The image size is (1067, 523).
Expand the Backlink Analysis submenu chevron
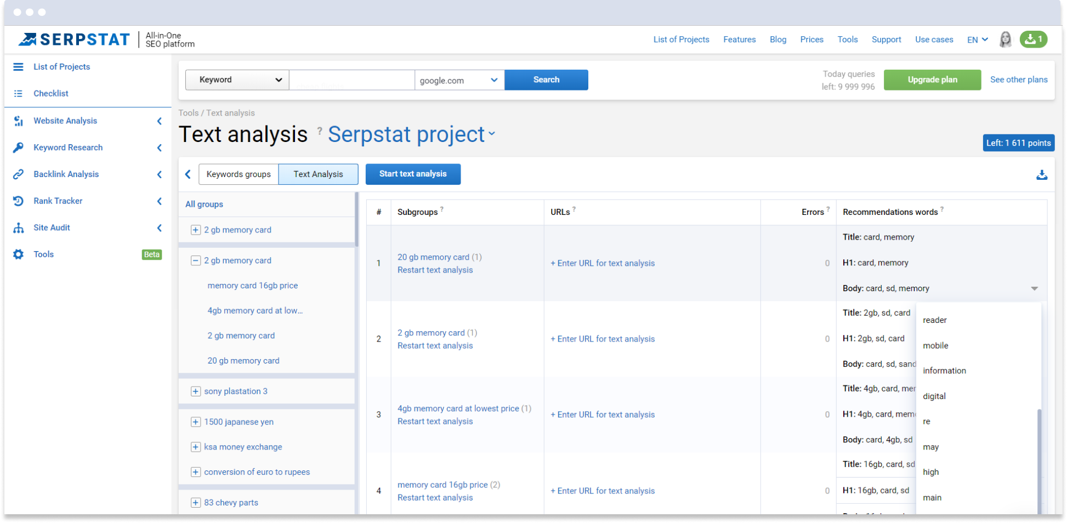[160, 175]
